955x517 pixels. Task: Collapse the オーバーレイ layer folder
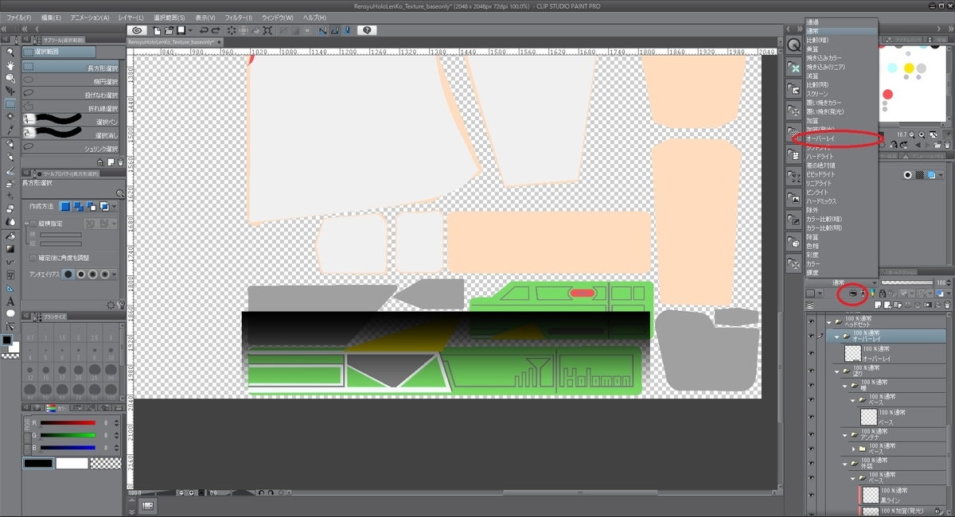coord(837,337)
